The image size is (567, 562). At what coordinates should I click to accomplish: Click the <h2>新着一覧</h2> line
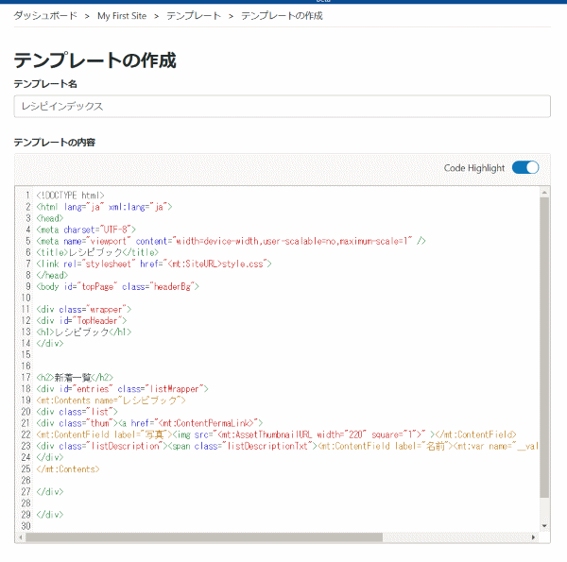click(x=75, y=378)
